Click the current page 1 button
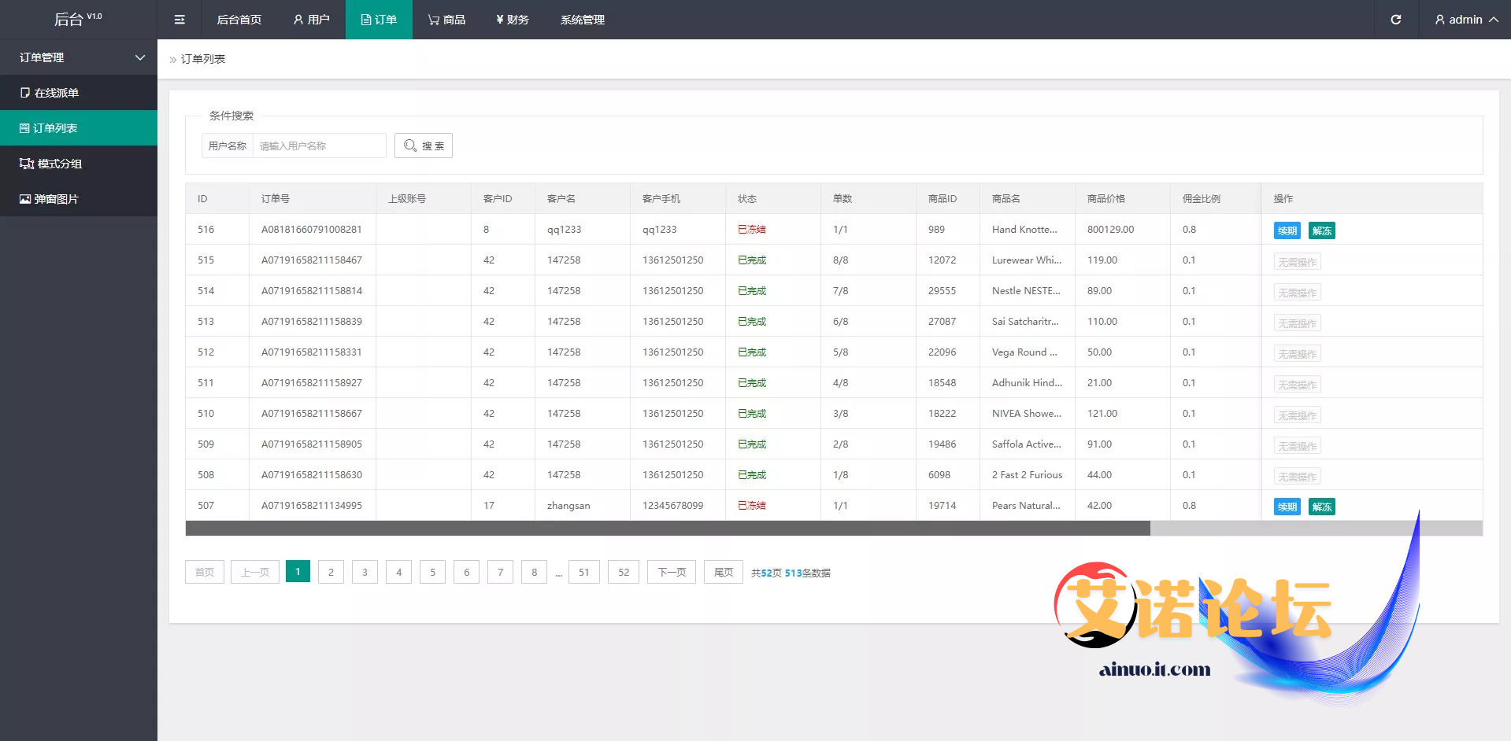 (x=298, y=572)
